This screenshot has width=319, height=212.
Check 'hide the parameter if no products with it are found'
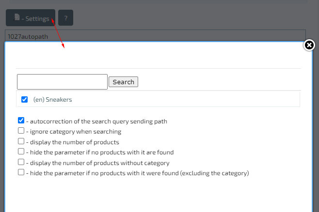21,152
